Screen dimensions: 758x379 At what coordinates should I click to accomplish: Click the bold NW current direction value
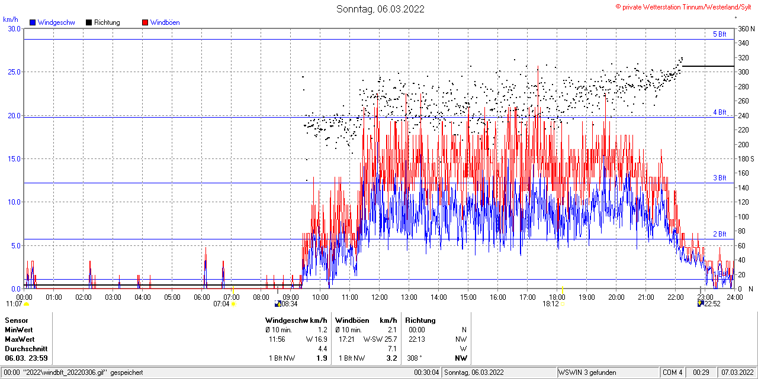coord(461,358)
